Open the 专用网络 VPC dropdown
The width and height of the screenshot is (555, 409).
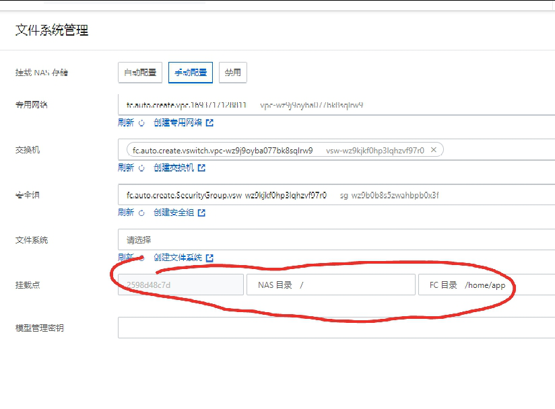[x=336, y=105]
